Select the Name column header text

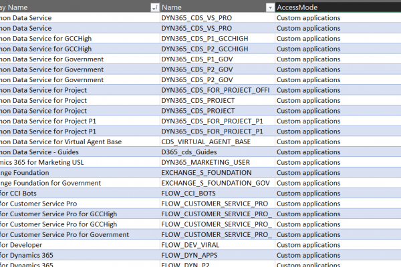pyautogui.click(x=172, y=7)
